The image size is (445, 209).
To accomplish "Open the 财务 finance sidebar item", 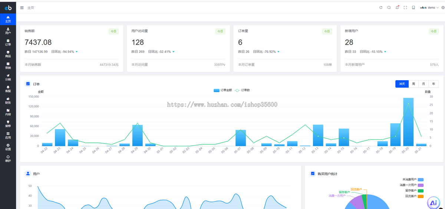I will (x=8, y=101).
